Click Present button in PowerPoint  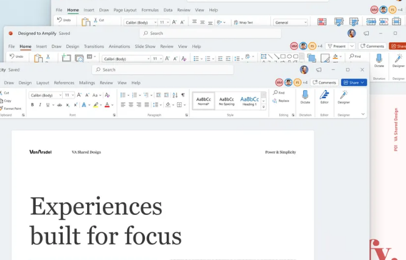[337, 46]
